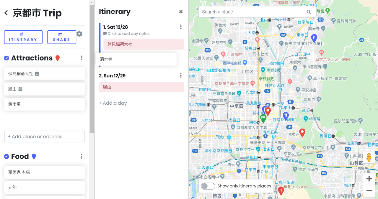Click scrollbar up arrow in left panel

click(92, 2)
